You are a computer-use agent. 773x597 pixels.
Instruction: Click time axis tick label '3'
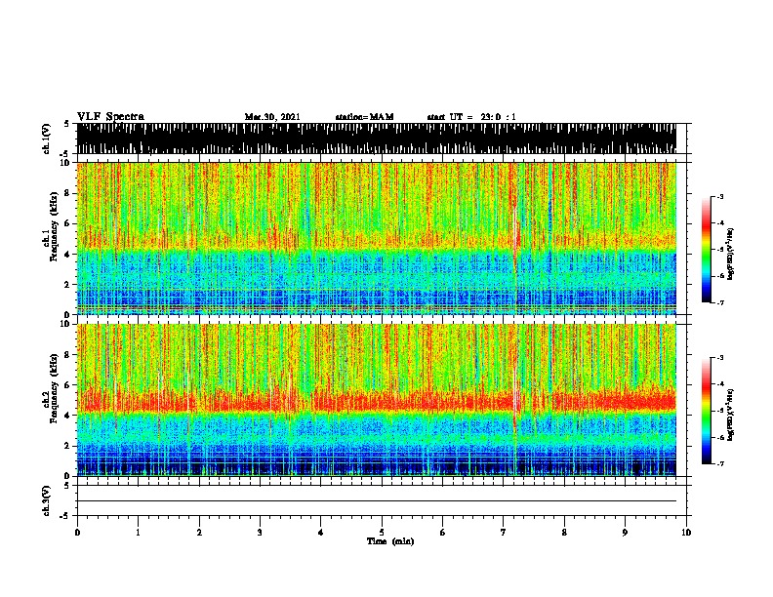(260, 533)
